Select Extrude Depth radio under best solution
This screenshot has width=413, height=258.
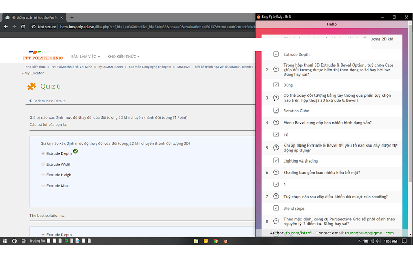coord(43,234)
